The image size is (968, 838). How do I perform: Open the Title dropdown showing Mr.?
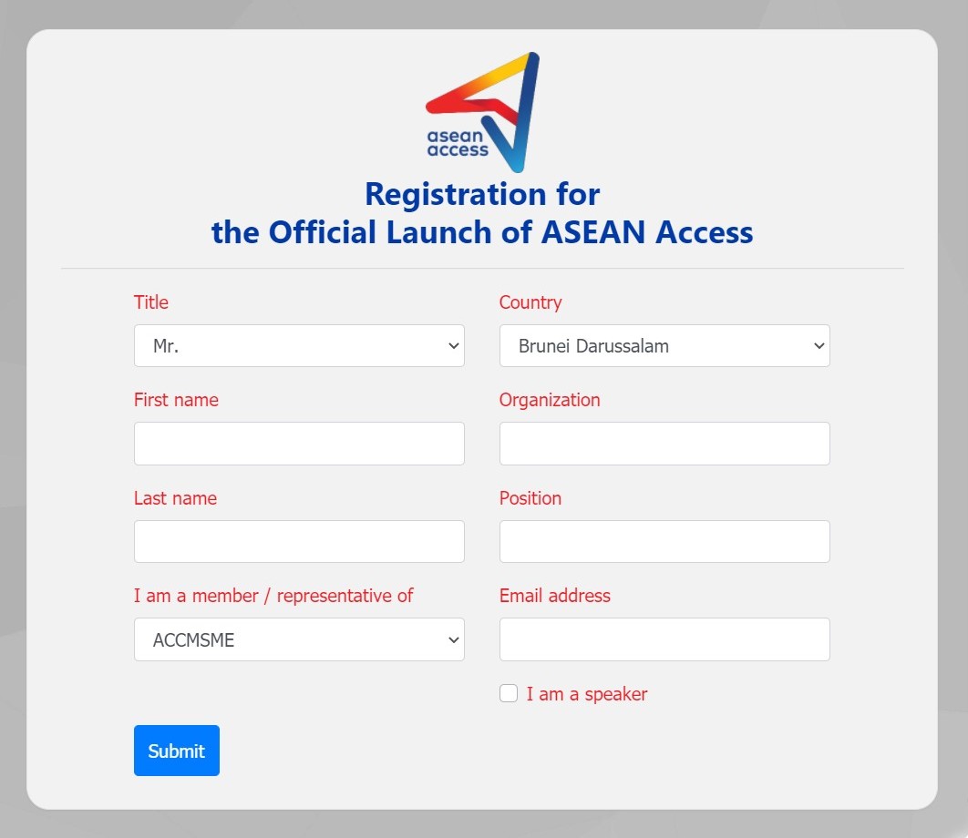[299, 345]
